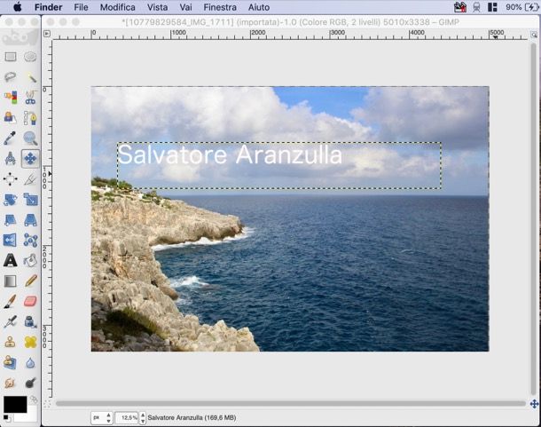Select the Ellipse Select tool
Viewport: 541px width, 427px height.
pos(30,56)
